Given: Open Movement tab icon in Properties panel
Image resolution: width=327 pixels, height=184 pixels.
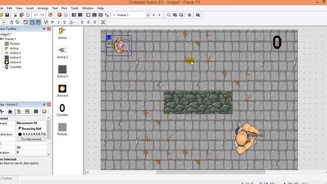Looking at the screenshot, I should (x=10, y=111).
